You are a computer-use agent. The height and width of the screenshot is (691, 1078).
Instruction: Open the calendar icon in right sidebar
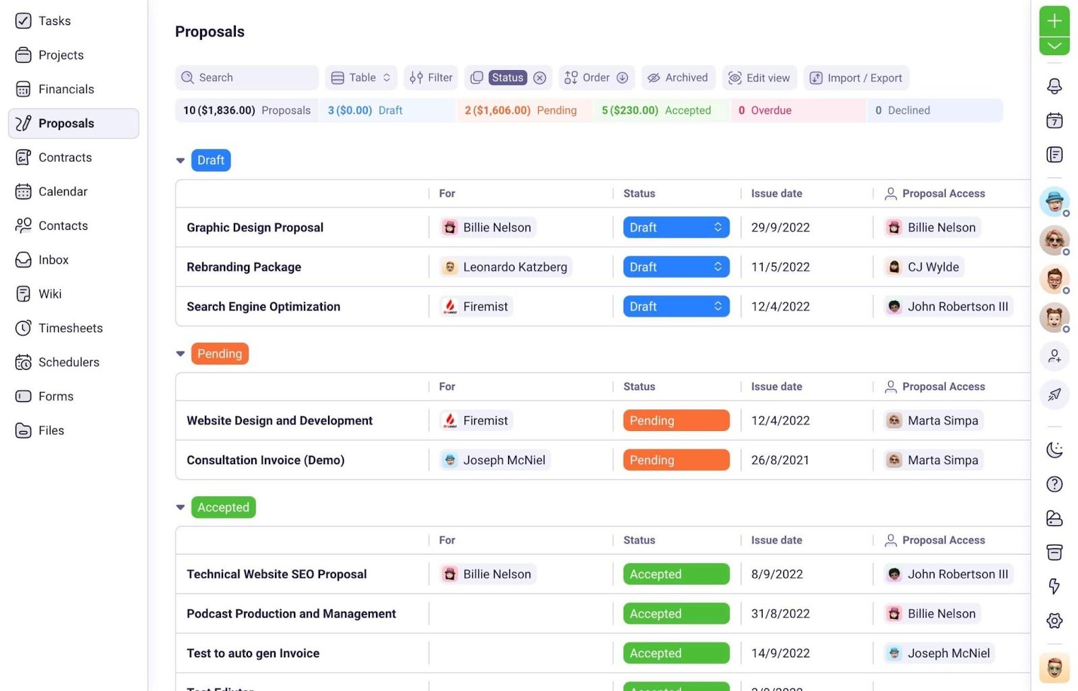(1054, 121)
